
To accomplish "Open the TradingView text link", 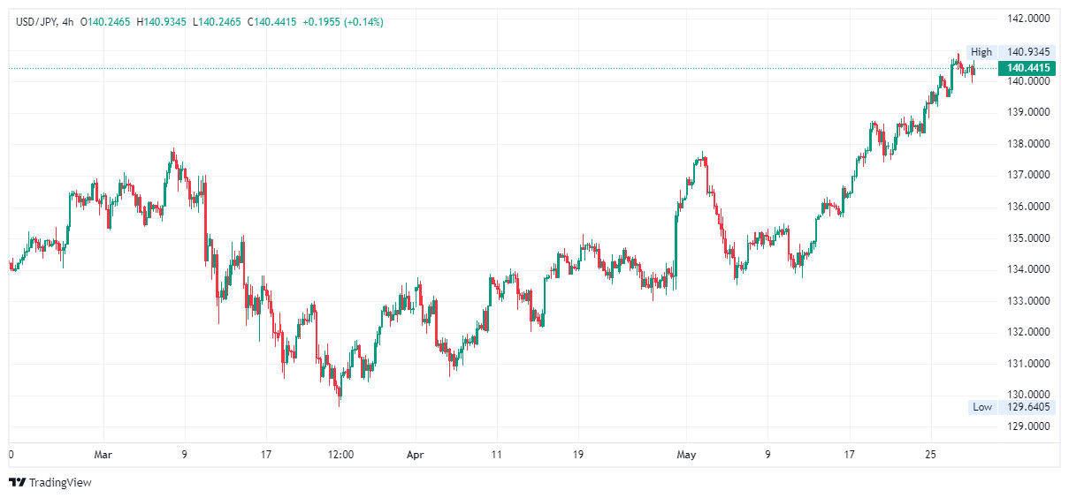I will pos(60,483).
